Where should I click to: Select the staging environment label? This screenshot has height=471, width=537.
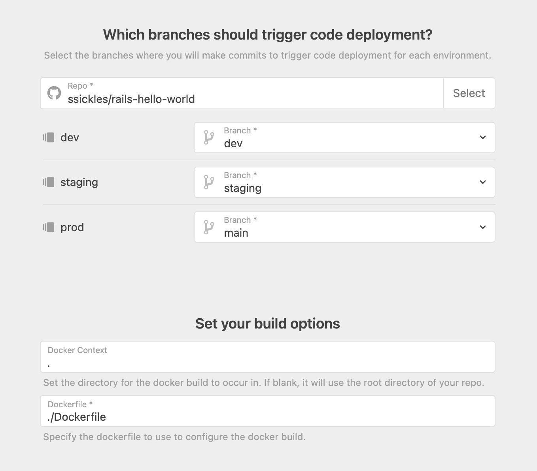(x=79, y=182)
